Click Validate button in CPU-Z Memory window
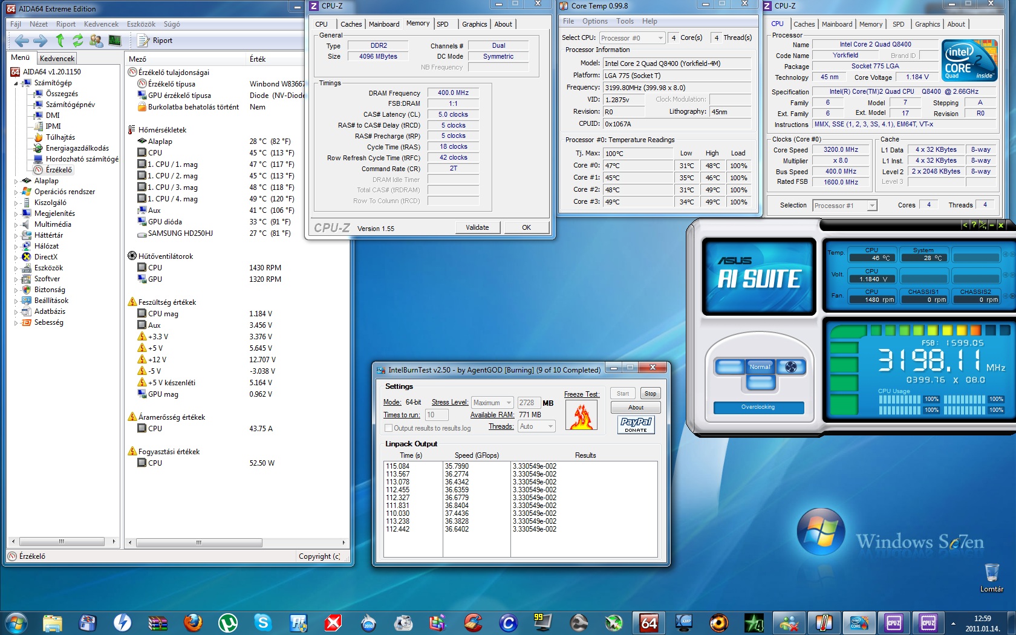1016x635 pixels. pos(478,227)
